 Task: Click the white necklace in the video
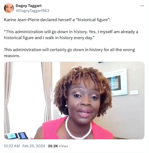pos(78,129)
